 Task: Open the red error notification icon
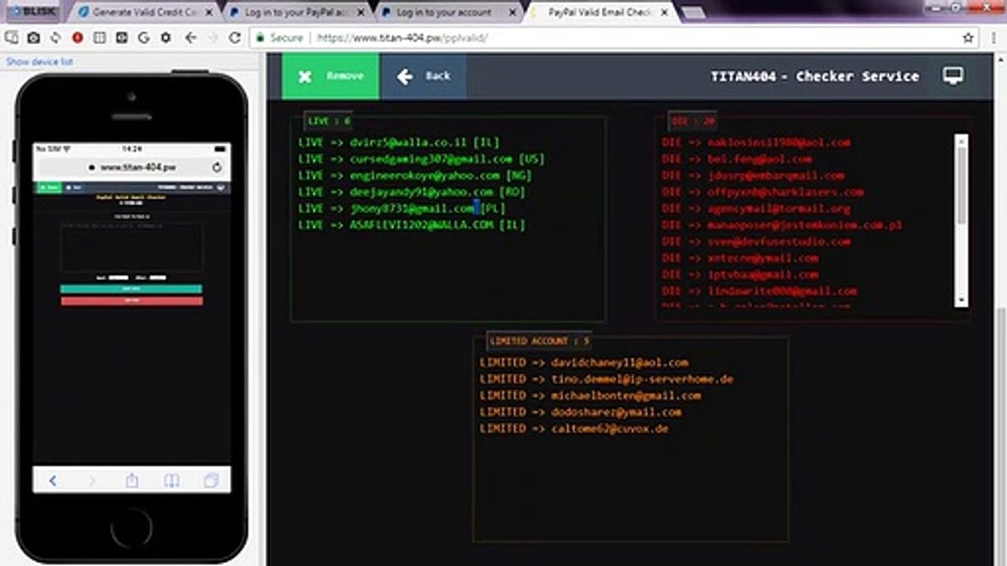click(78, 38)
